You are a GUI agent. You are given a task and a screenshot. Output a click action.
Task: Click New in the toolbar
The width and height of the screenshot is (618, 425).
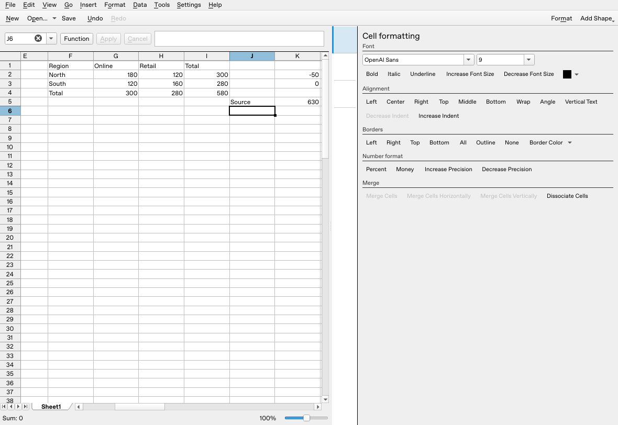(12, 18)
